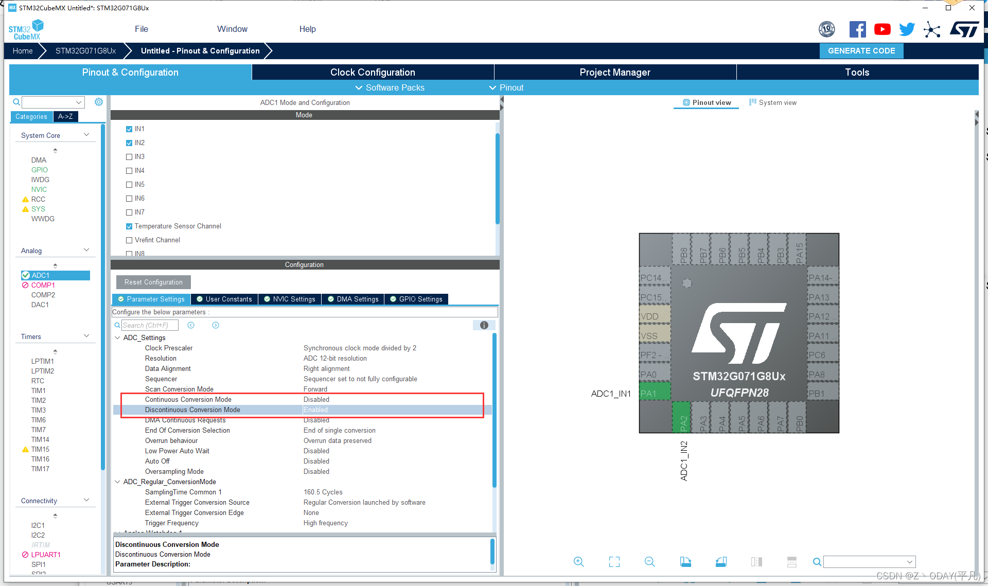Rotate the chip clockwise
The image size is (988, 586).
click(x=685, y=562)
